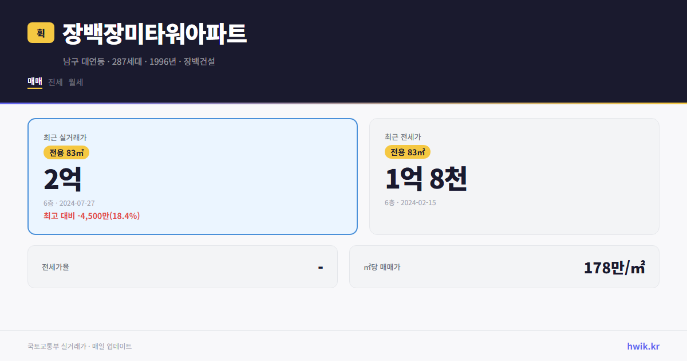
Task: Click the 최근 전세가 card
Action: point(514,176)
